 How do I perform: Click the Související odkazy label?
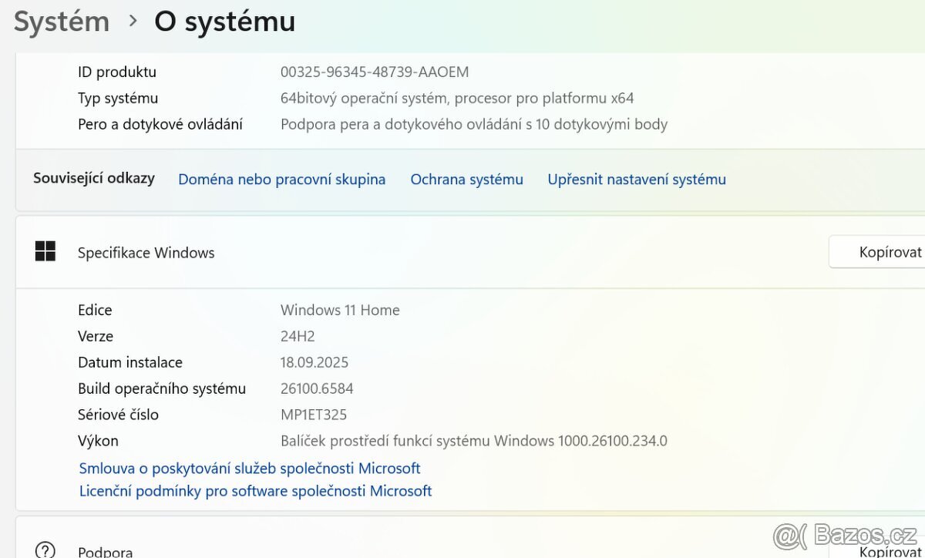coord(94,178)
